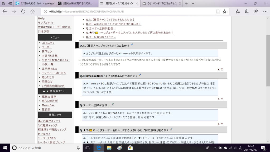Open the テンプレートぽい何か link
The width and height of the screenshot is (270, 152).
[54, 73]
